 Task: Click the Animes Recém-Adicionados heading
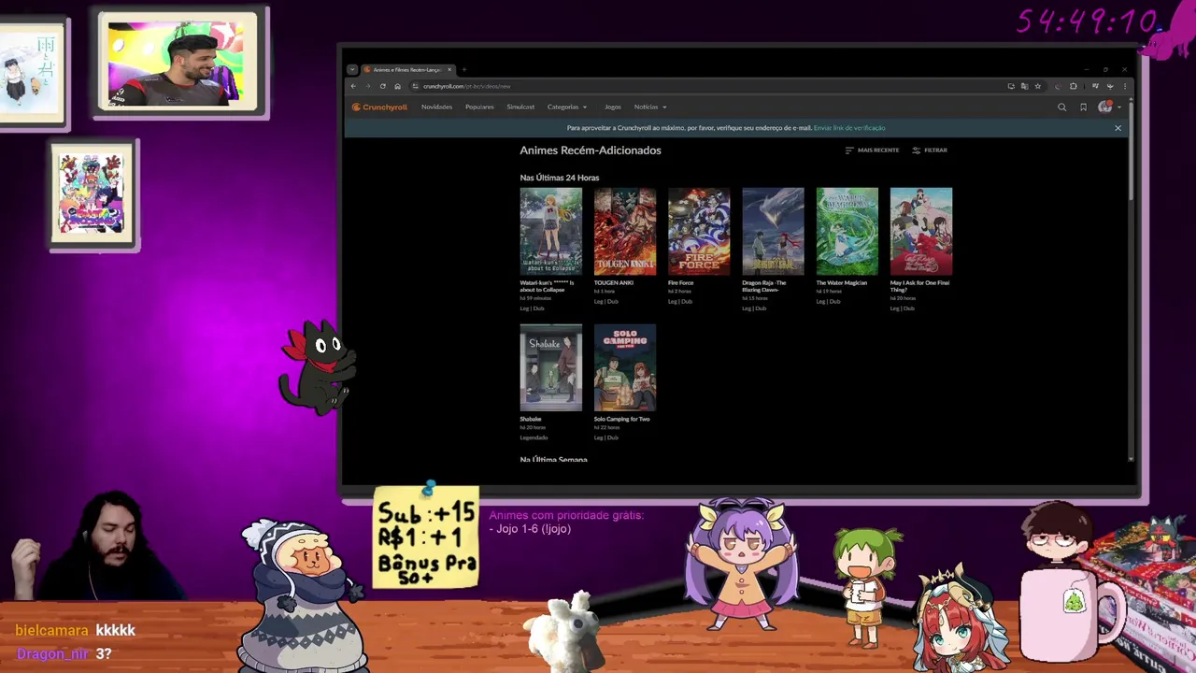pyautogui.click(x=591, y=150)
